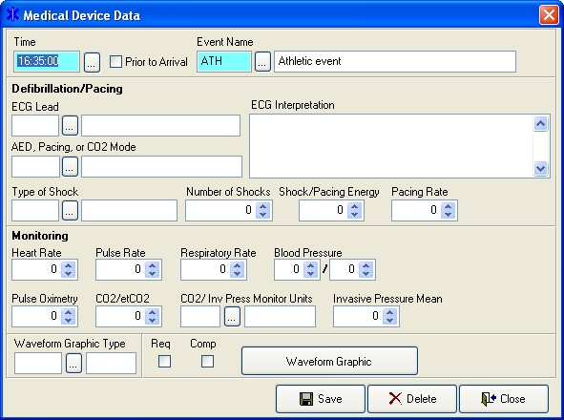Open CO2/Inv Press Monitor Units lookup button
Viewport: 564px width, 420px height.
tap(232, 316)
